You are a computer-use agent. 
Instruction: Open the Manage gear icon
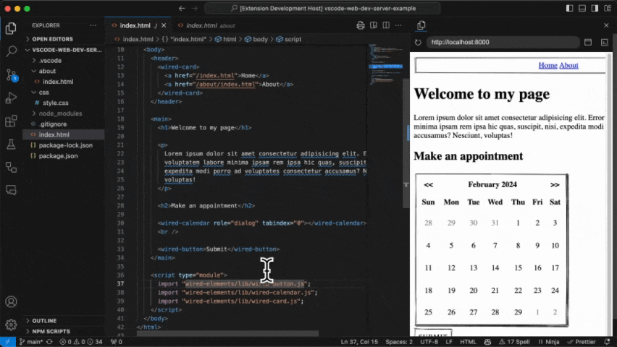click(11, 325)
